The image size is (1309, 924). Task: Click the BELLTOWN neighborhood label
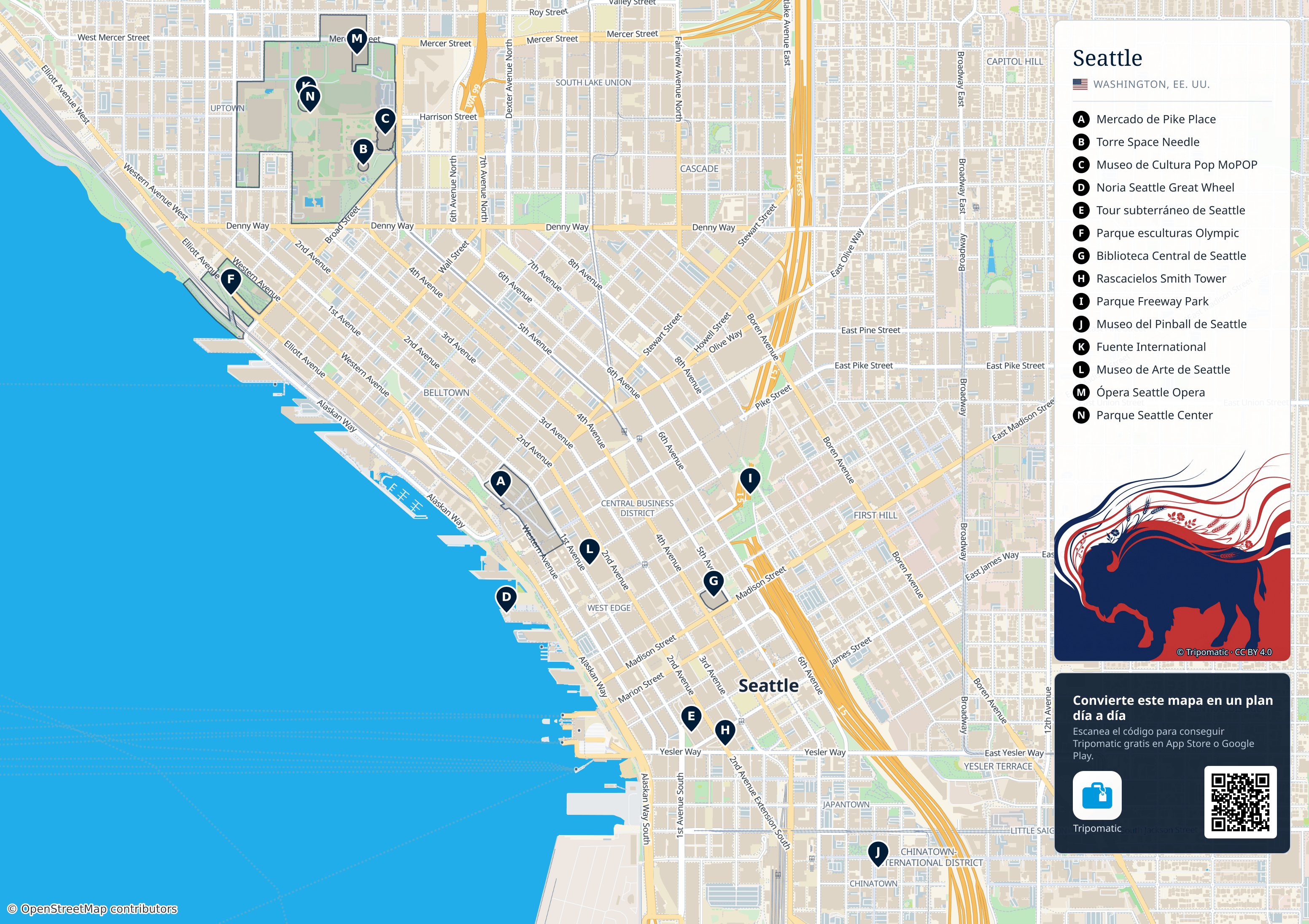coord(446,393)
